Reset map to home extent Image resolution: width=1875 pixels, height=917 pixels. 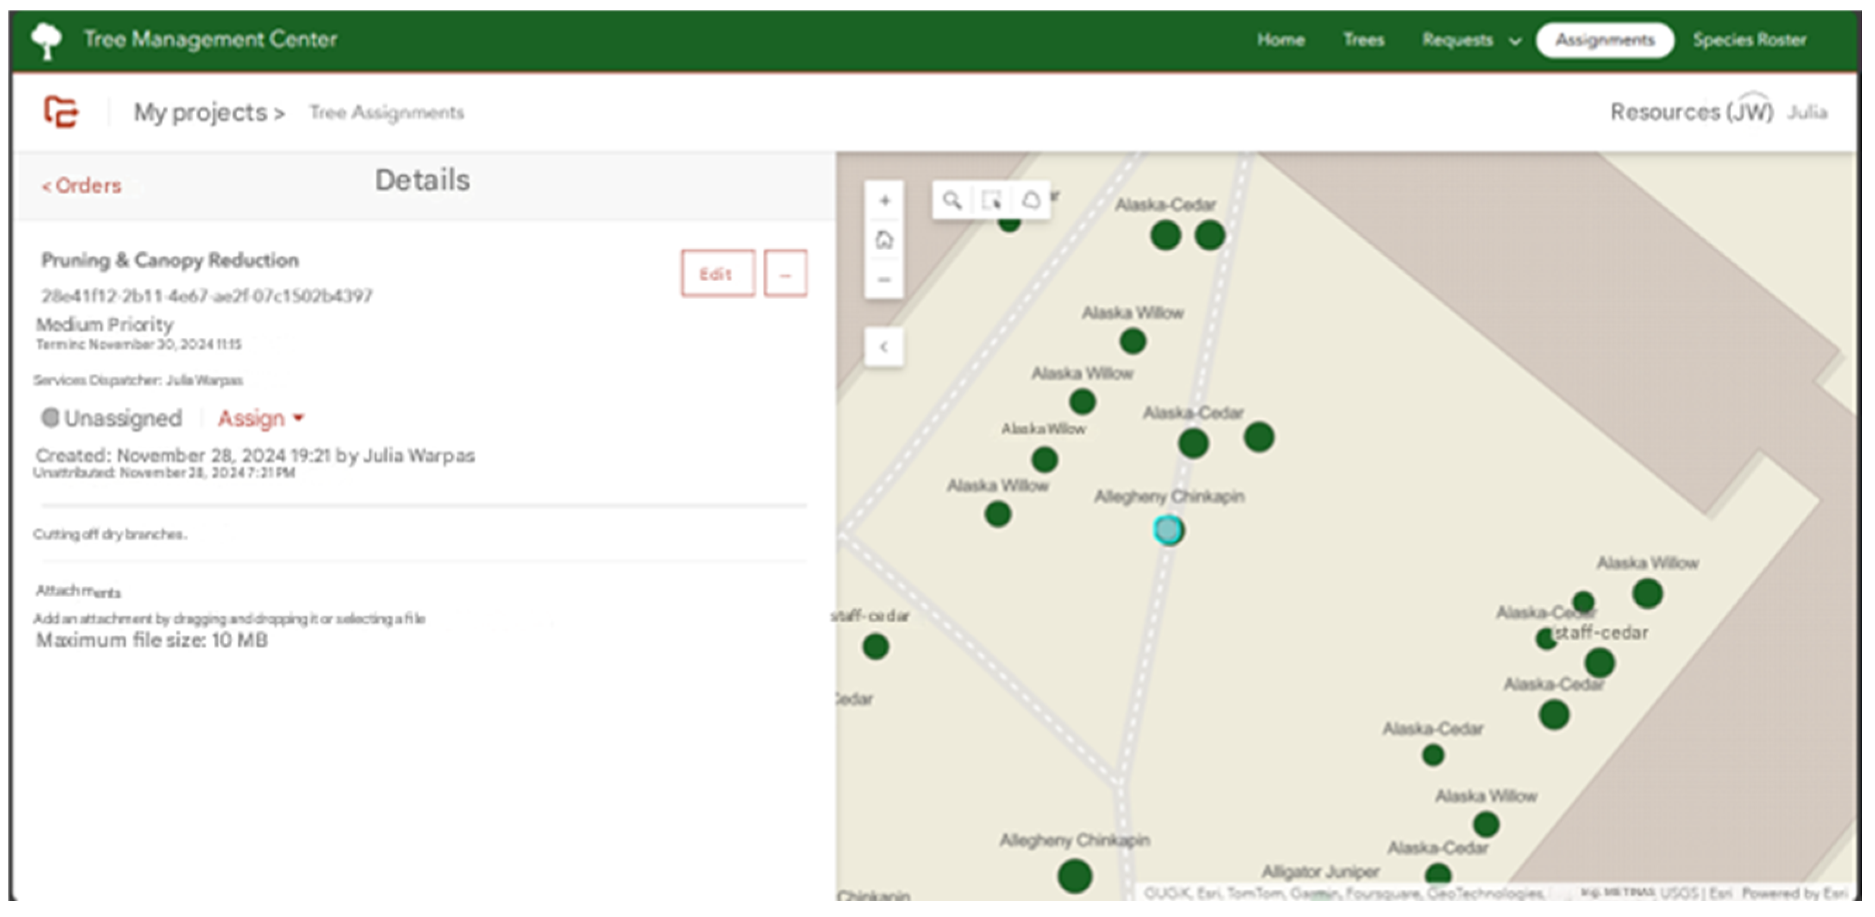(884, 239)
